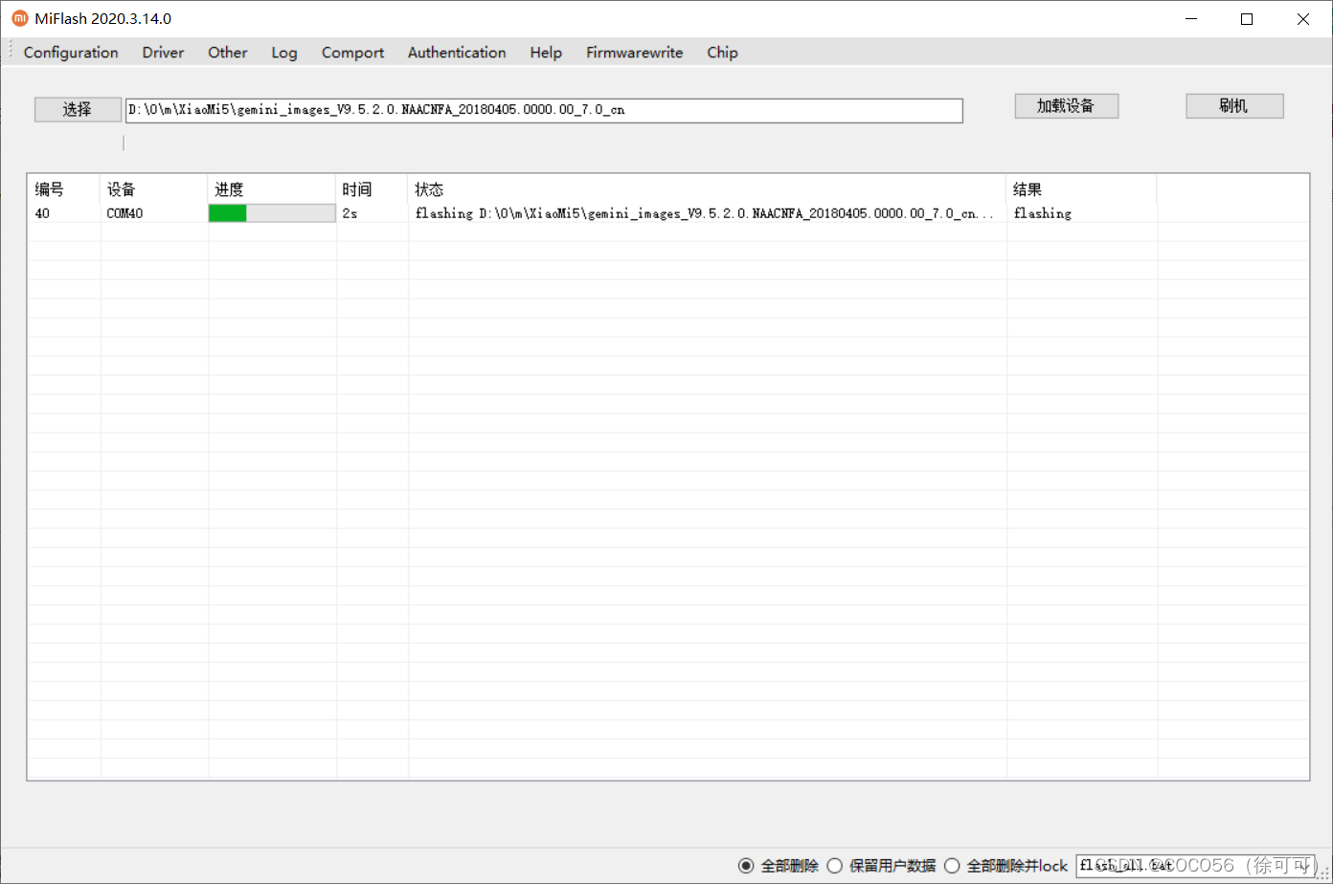Click the 状态 column header
The height and width of the screenshot is (884, 1333).
tap(708, 189)
